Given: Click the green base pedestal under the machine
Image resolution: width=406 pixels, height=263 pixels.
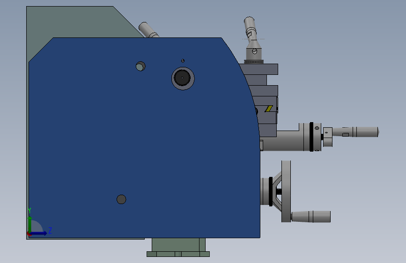Looking at the screenshot, I should (x=178, y=245).
